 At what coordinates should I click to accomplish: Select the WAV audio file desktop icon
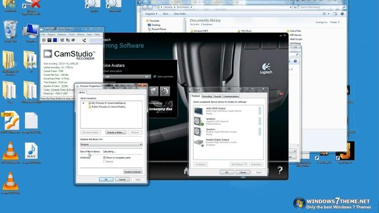point(31,153)
